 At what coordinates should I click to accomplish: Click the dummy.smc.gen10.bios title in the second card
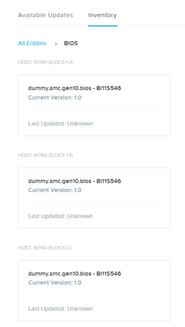click(x=74, y=181)
